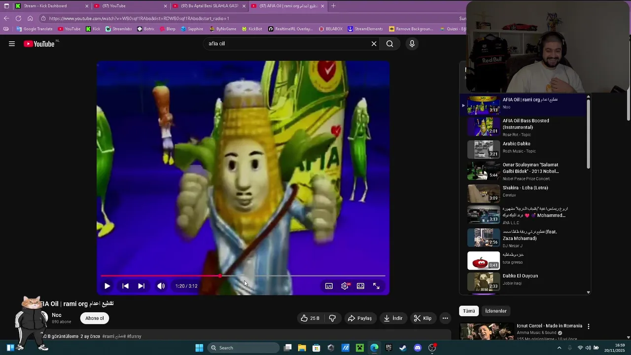
Task: Open Discord from the taskbar
Action: click(x=418, y=348)
